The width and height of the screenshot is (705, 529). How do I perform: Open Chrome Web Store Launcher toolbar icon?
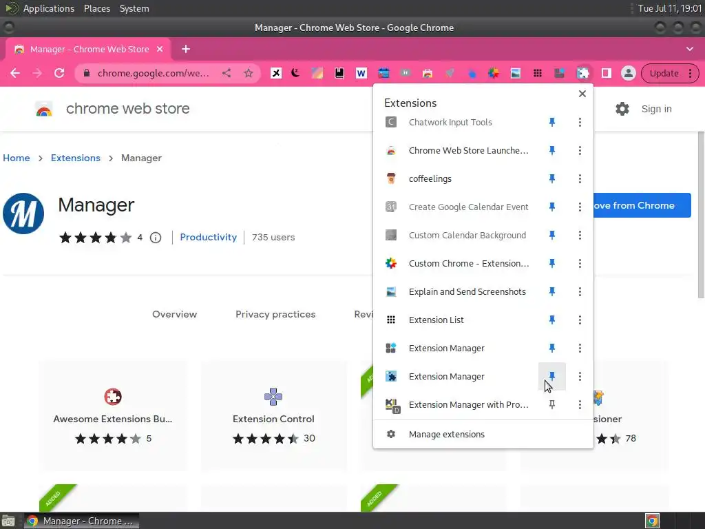pyautogui.click(x=427, y=73)
